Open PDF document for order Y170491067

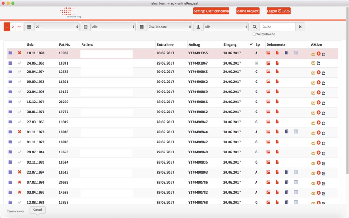click(277, 63)
